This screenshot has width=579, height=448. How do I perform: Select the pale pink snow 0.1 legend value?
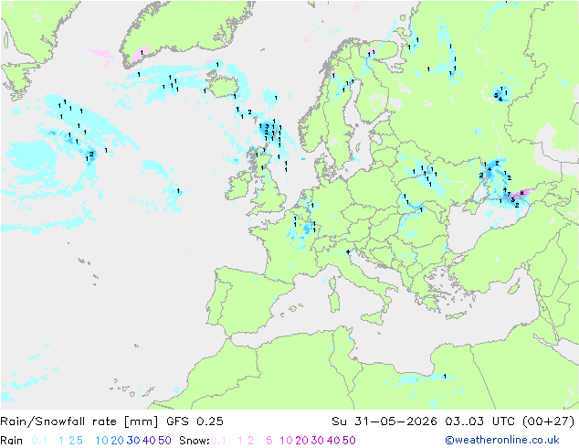[x=218, y=441]
